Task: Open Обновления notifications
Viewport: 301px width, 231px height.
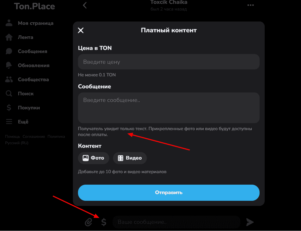Action: [x=28, y=65]
